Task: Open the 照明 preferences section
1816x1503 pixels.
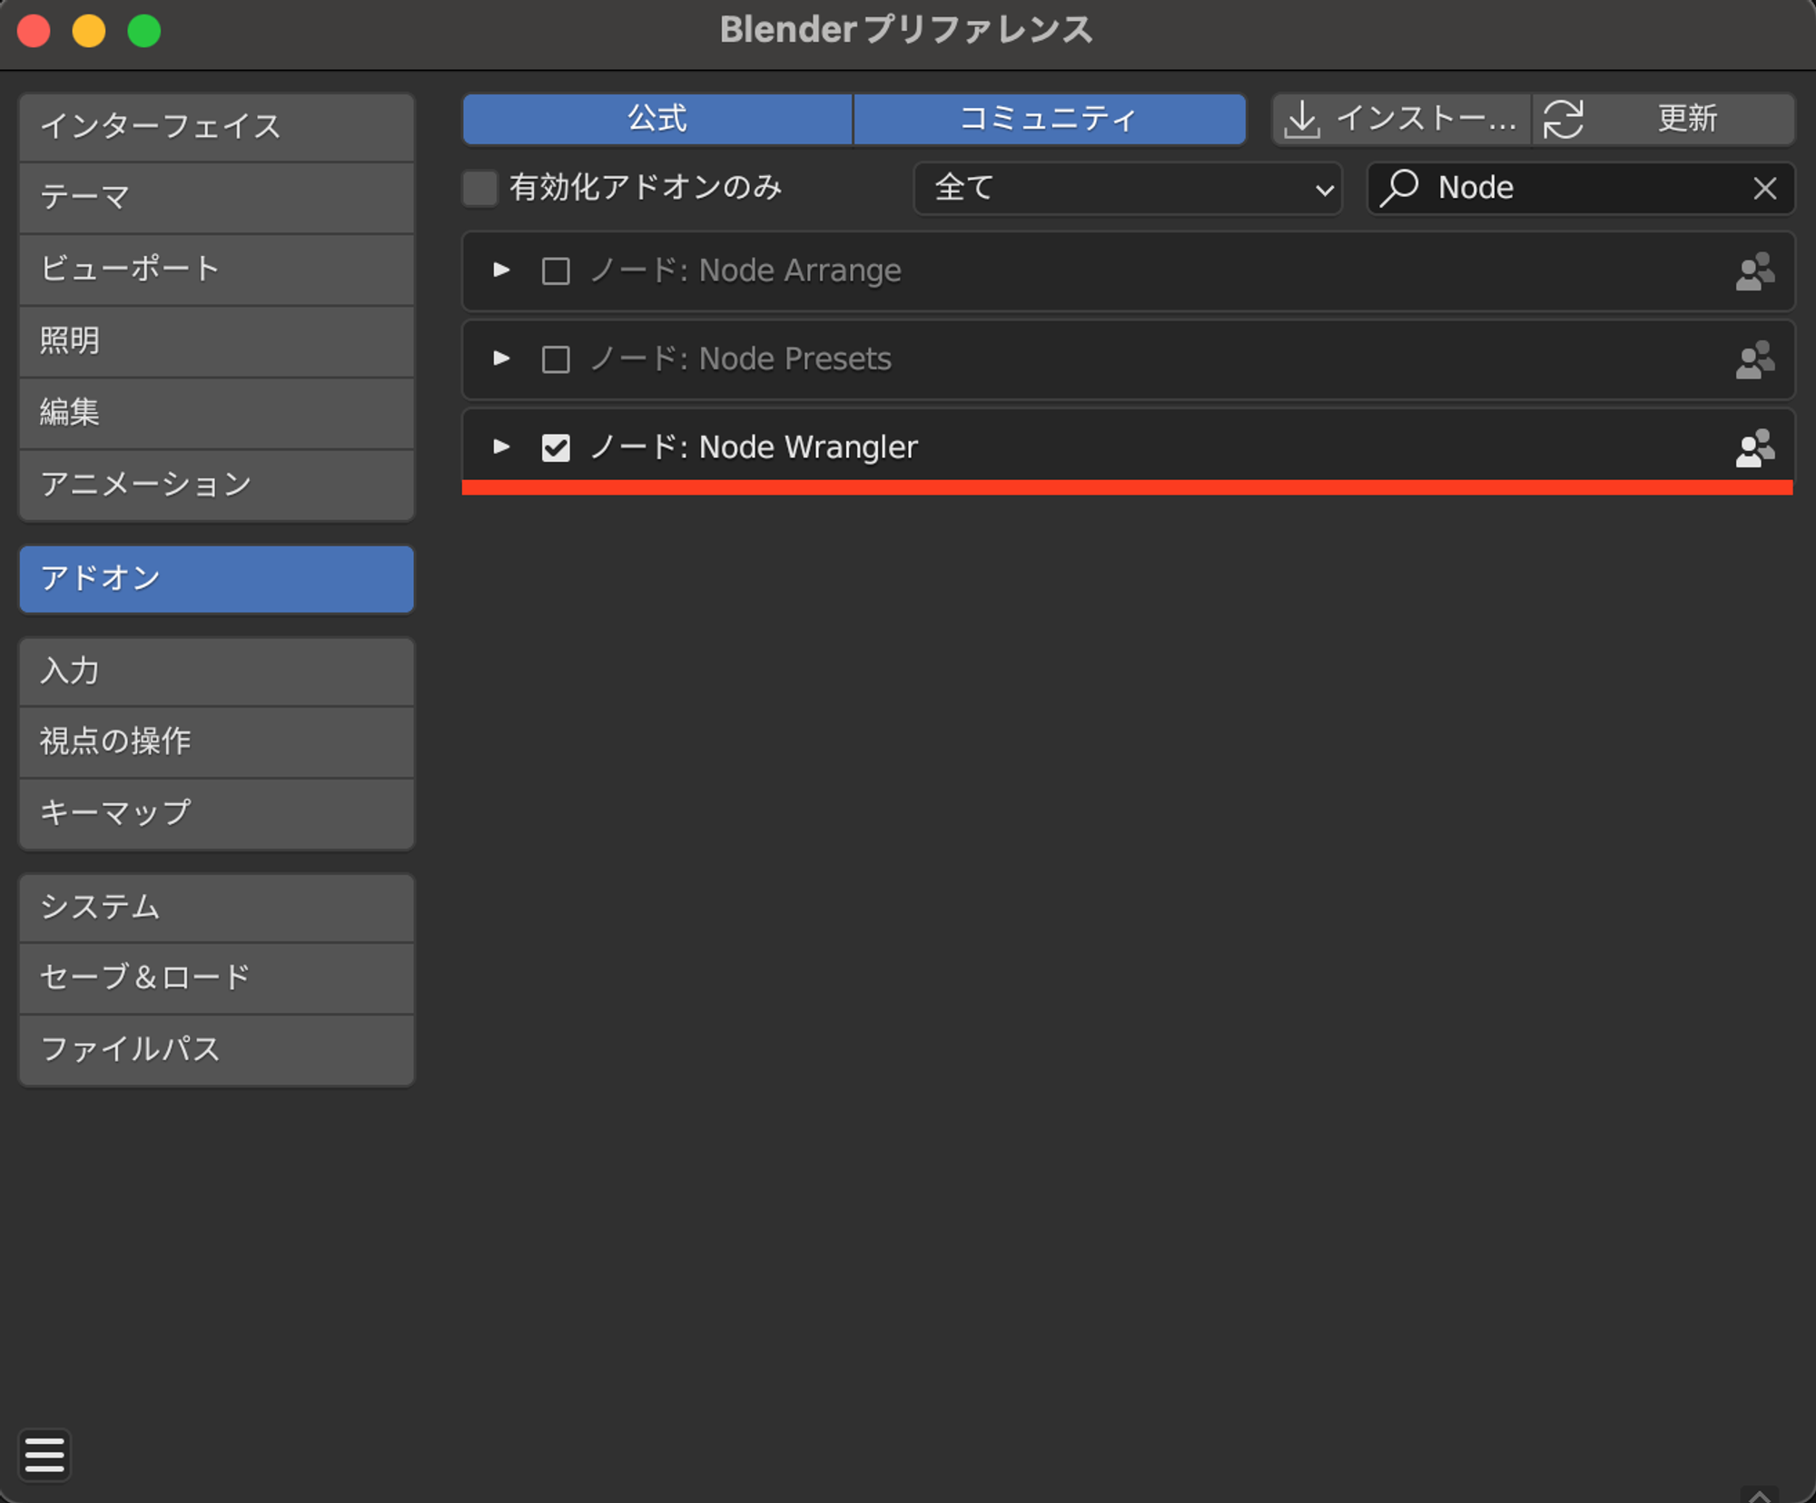Action: (x=217, y=341)
